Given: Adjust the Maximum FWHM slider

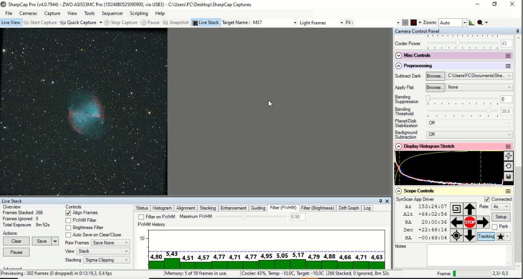Looking at the screenshot, I should click(x=251, y=217).
